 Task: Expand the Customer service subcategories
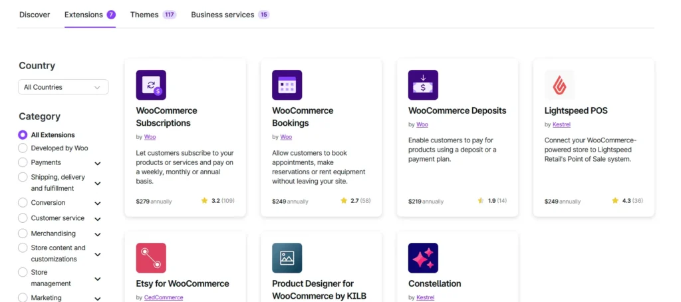coord(98,219)
